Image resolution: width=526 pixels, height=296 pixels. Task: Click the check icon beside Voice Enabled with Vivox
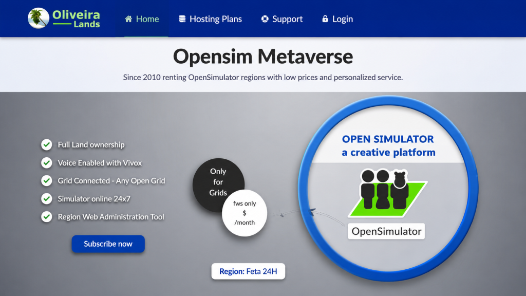[x=47, y=163]
